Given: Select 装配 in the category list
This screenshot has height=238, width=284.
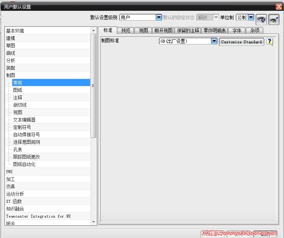Looking at the screenshot, I should (48, 68).
